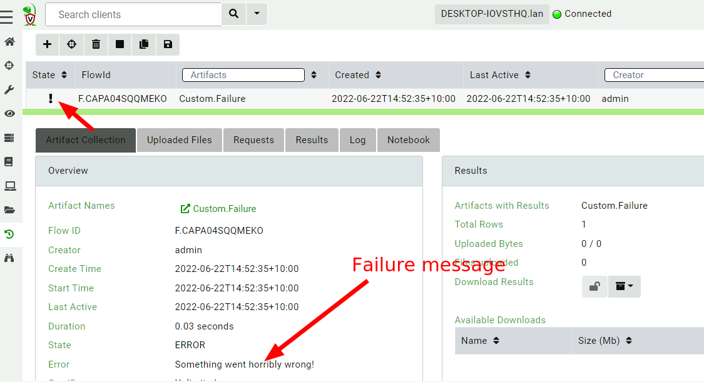The width and height of the screenshot is (704, 382).
Task: Switch to the Uploaded Files tab
Action: pos(179,139)
